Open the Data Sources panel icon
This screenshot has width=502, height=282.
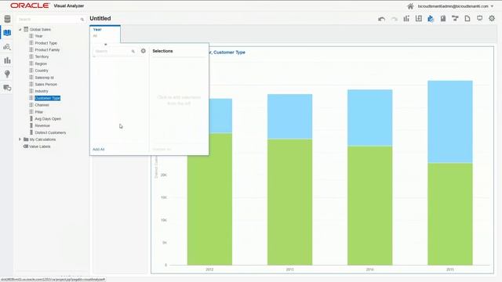(7, 19)
